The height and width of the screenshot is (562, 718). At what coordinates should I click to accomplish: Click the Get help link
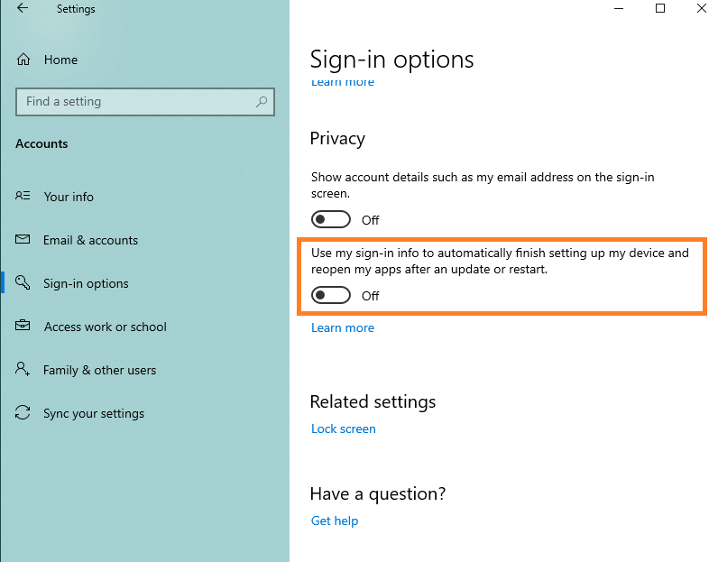point(335,521)
